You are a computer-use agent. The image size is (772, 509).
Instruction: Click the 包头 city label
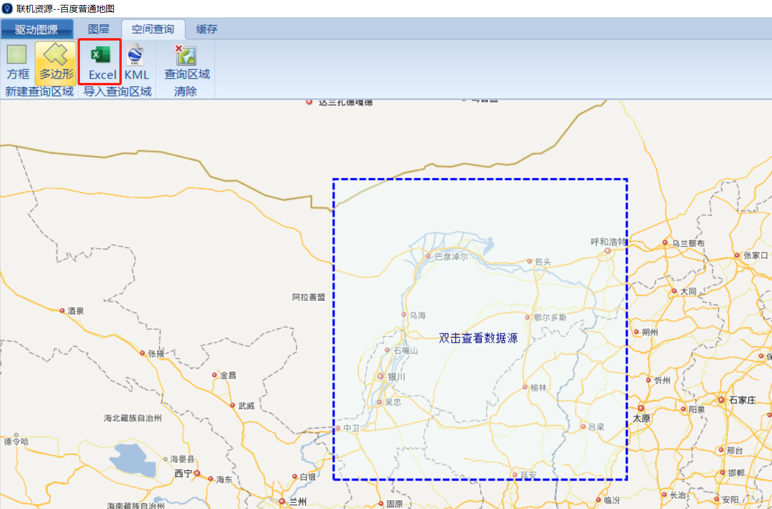pyautogui.click(x=543, y=261)
